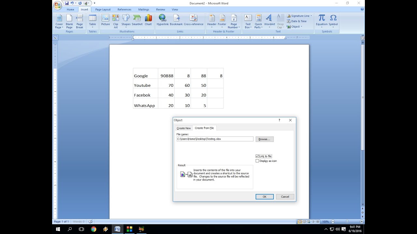Screen dimensions: 417x234
Task: Open taskbar search magnifier
Action: (x=70, y=229)
